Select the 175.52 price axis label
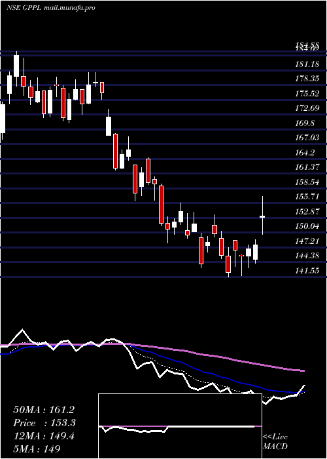Screen dimensions: 327x459 pos(307,94)
